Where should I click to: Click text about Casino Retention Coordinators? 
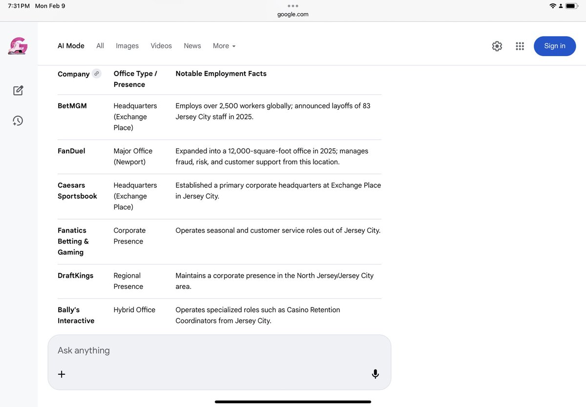point(258,315)
